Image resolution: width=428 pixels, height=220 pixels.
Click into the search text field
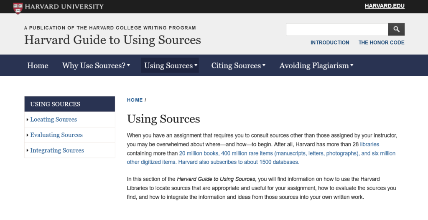click(337, 30)
